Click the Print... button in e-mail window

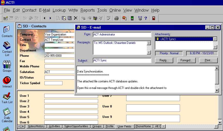tap(209, 61)
